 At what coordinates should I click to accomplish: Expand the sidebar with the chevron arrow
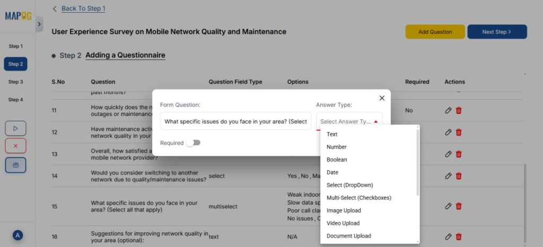(x=39, y=24)
